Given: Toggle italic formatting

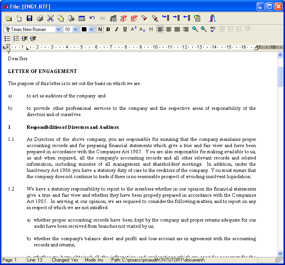Looking at the screenshot, I should (x=116, y=29).
